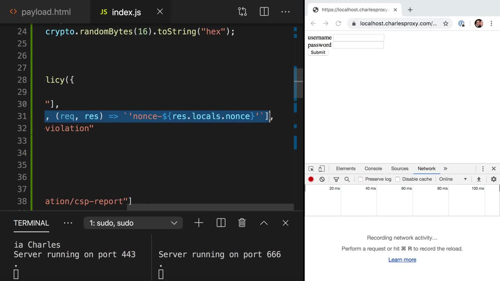Close the terminal panel
Viewport: 500px width, 281px height.
(286, 223)
